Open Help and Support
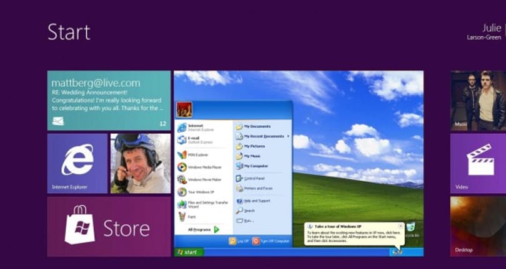The width and height of the screenshot is (506, 269). (262, 201)
